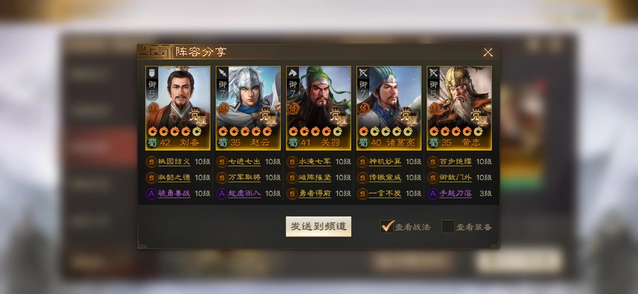638x294 pixels.
Task: Click the 练 badge on 关羽's card
Action: tap(293, 109)
